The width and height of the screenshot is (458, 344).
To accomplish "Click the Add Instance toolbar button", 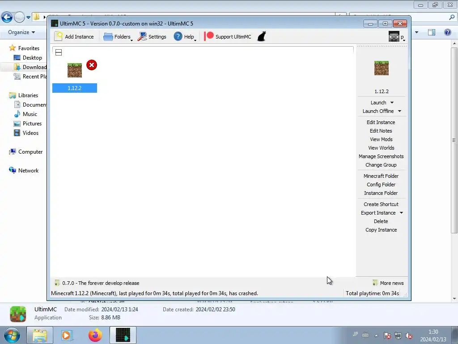I will point(74,37).
